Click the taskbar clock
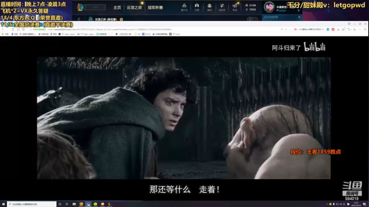Screen dimensions: 369x207 point(356,204)
